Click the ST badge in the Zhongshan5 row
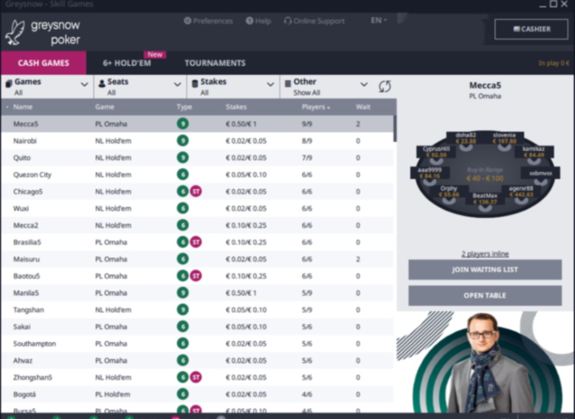The image size is (575, 419). click(196, 377)
